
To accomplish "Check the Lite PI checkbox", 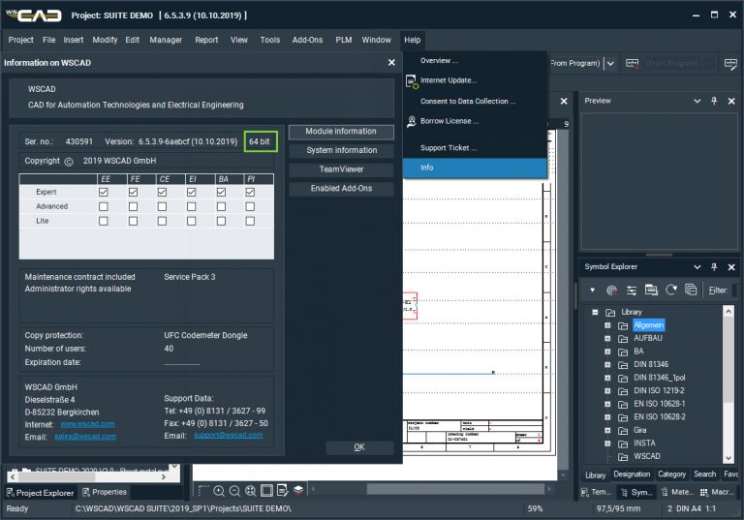I will coord(250,221).
